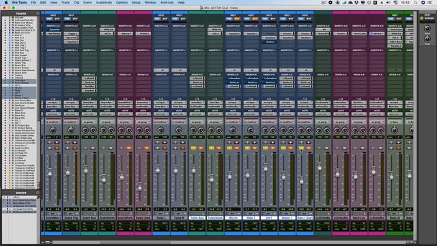
Task: Click the pan knob on Snare Trig channel
Action: coord(71,130)
